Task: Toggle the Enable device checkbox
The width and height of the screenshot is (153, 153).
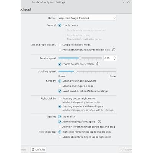Action: coord(60,25)
